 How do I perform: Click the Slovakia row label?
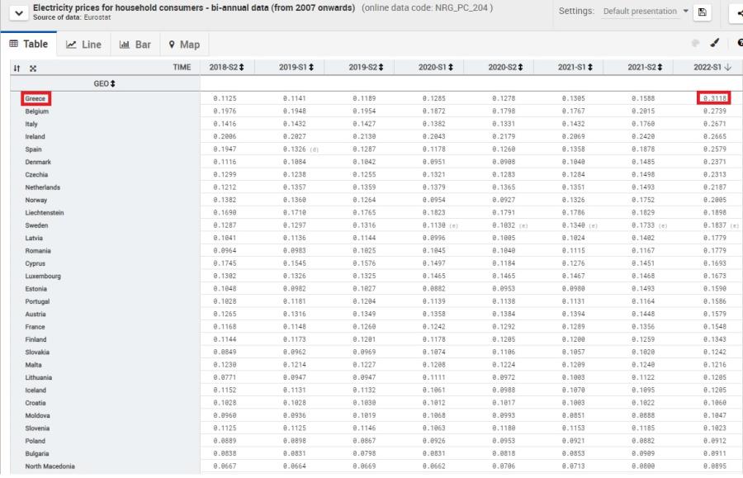point(37,353)
